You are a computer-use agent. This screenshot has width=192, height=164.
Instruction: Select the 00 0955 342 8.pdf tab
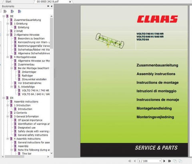tap(48, 2)
